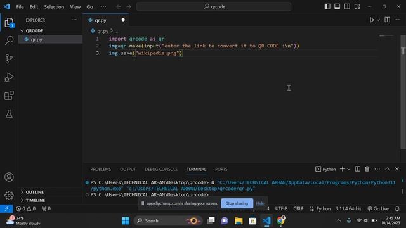Viewport: 406px width, 228px height.
Task: Toggle the secondary side bar
Action: (x=347, y=6)
